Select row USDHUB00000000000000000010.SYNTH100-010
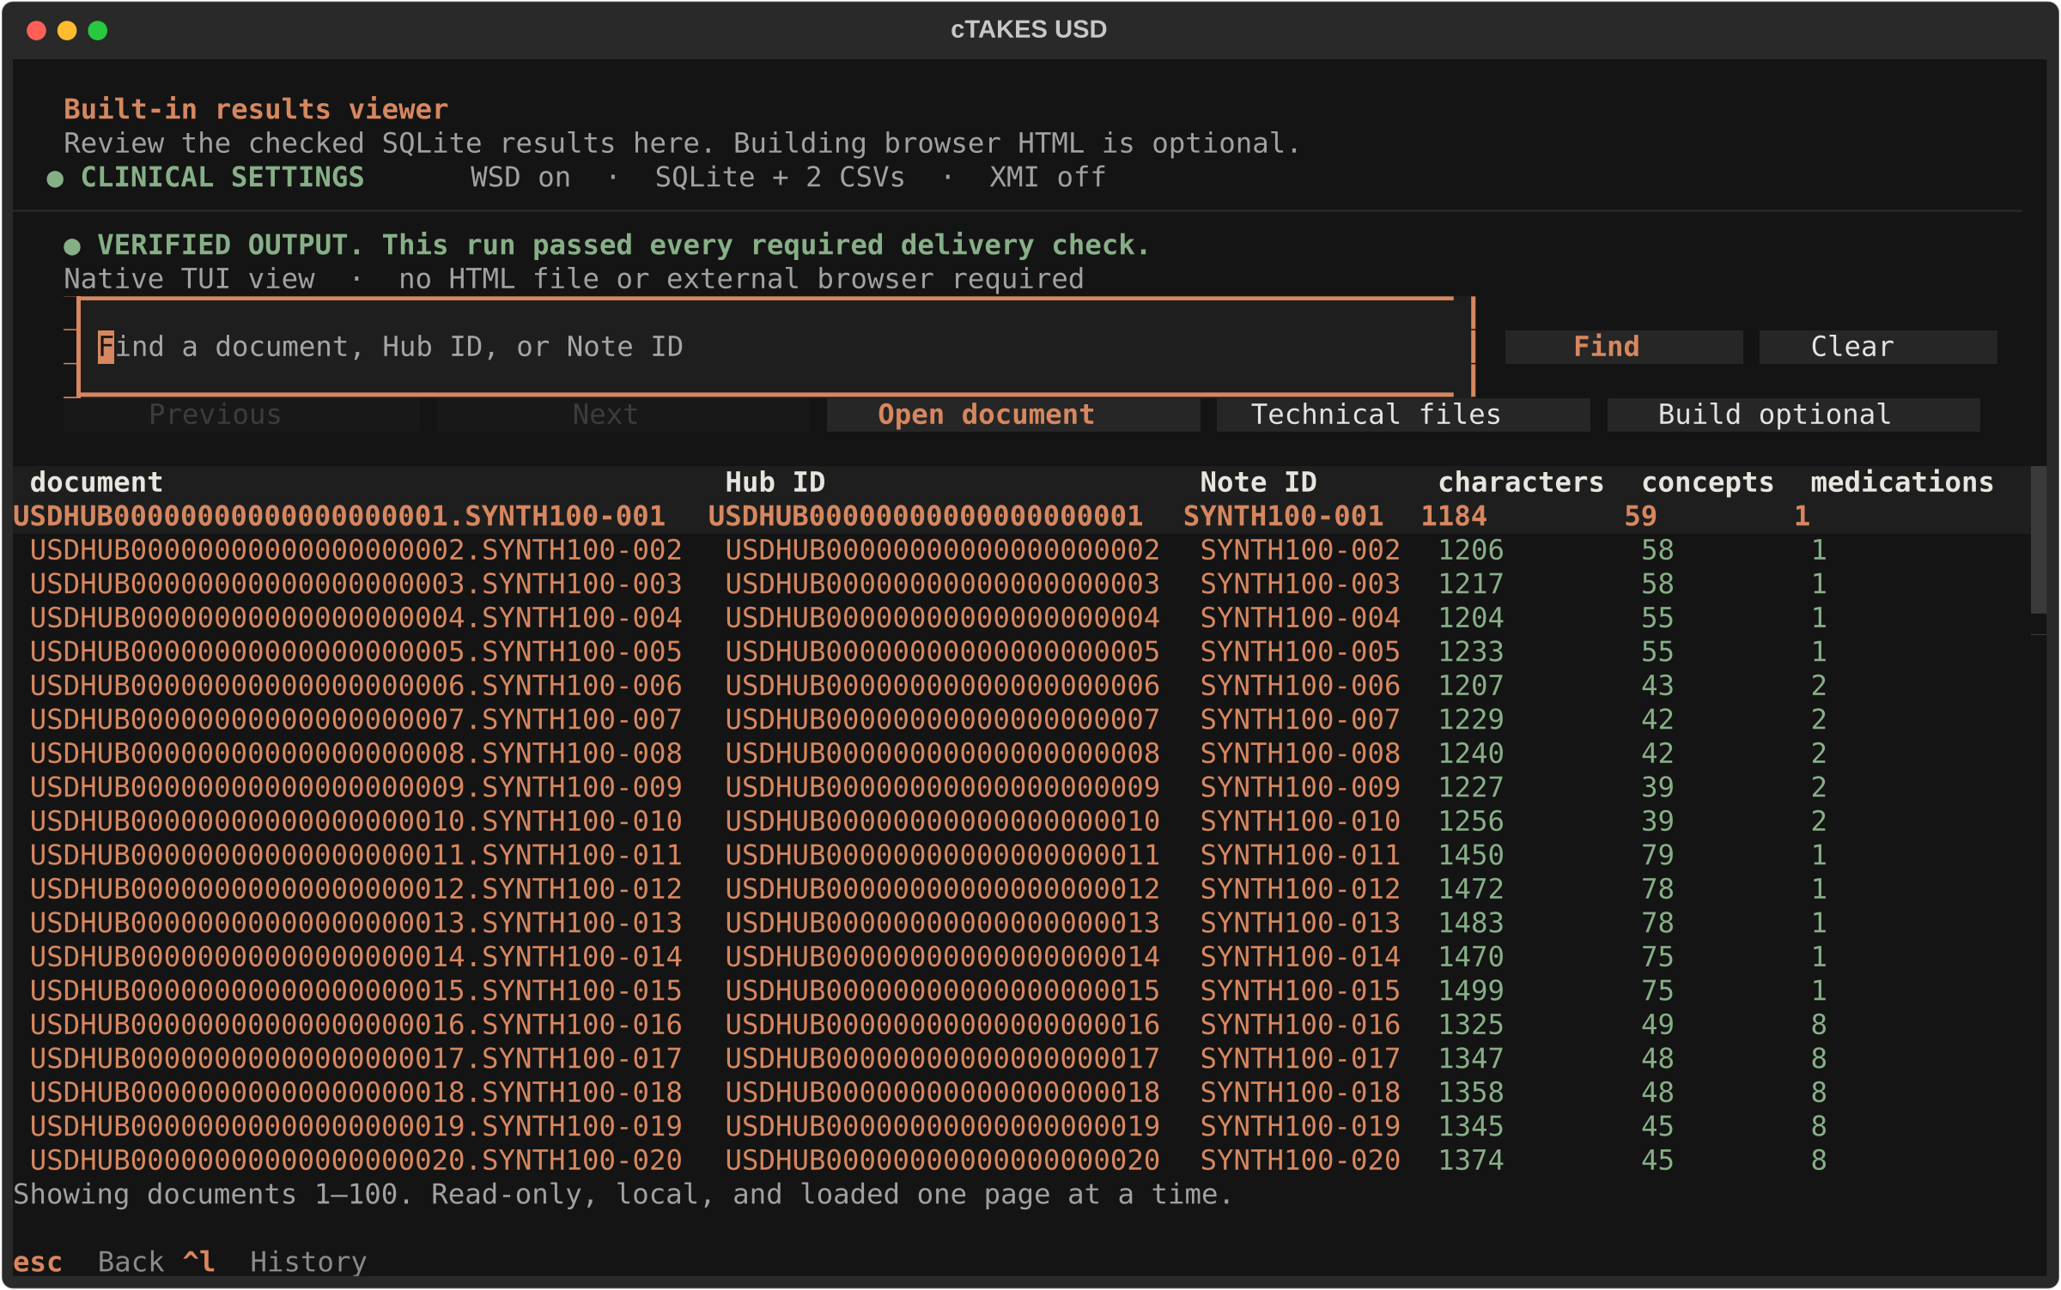Screen dimensions: 2061x1290 pyautogui.click(x=1022, y=821)
